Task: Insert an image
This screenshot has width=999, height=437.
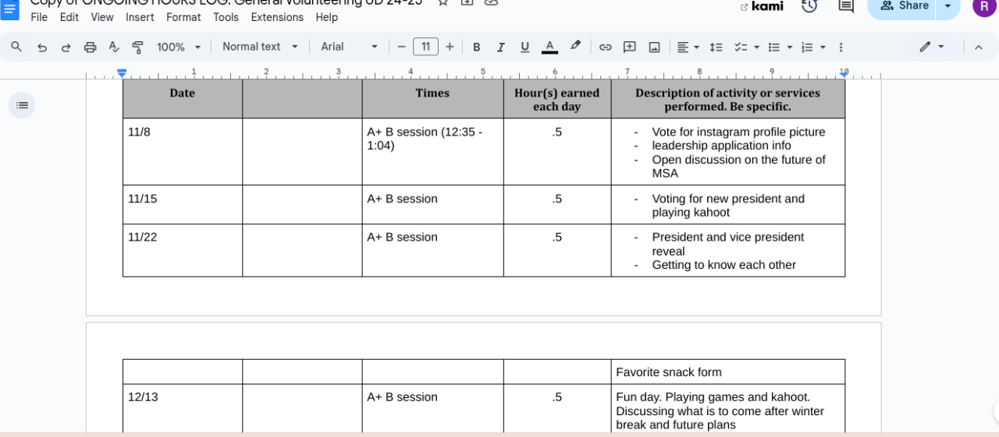Action: point(654,47)
